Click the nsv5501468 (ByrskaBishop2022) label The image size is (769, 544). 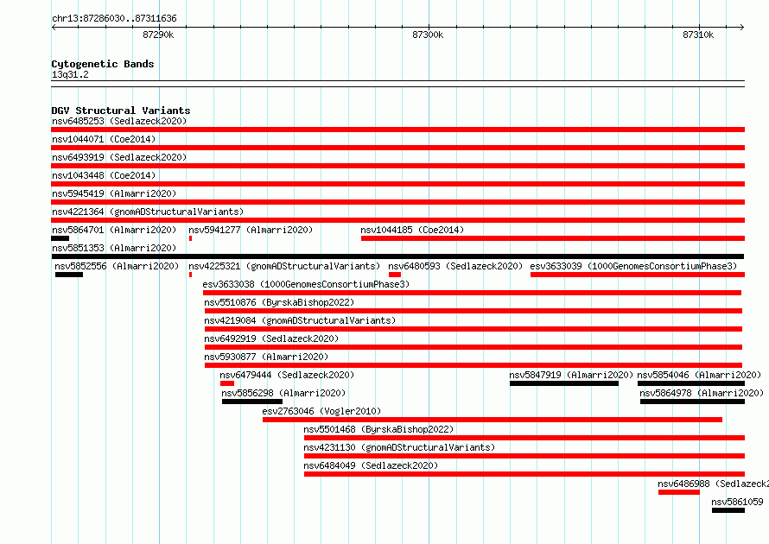pos(378,429)
